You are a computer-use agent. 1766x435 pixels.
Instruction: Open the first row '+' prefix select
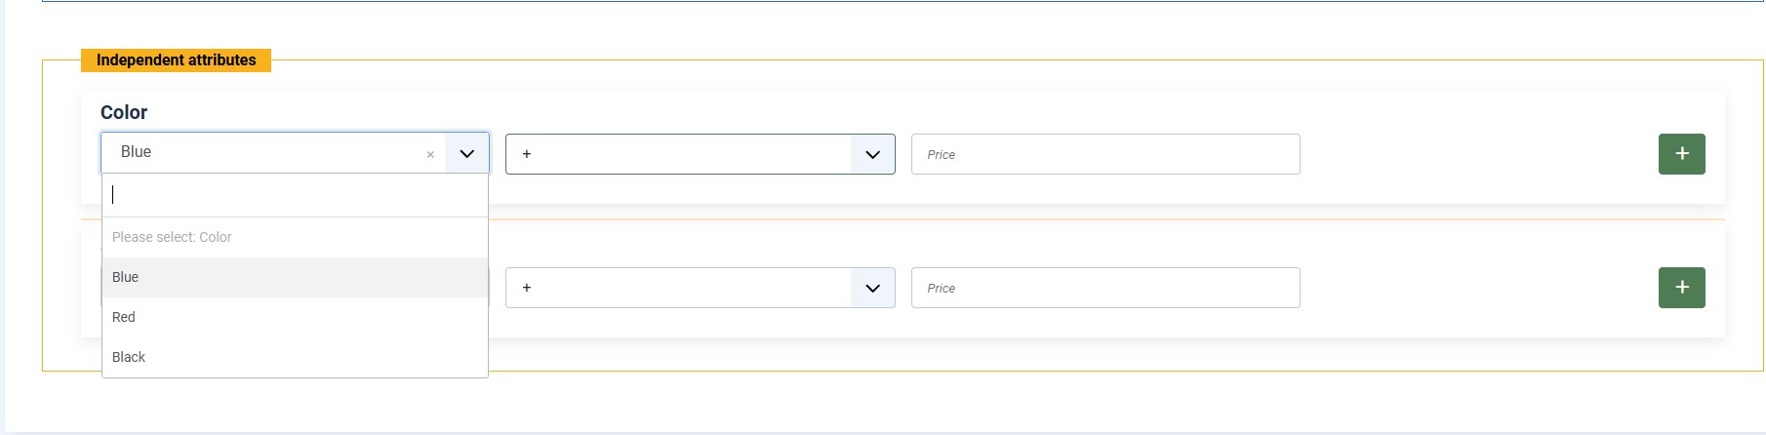coord(678,154)
